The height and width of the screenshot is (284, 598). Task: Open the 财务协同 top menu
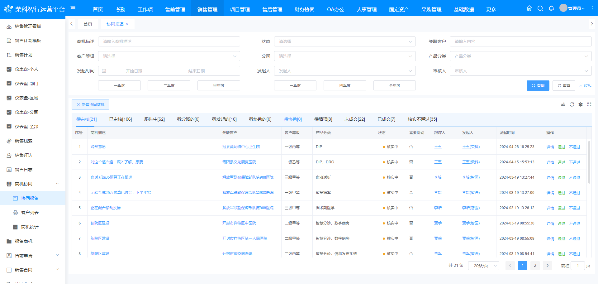[304, 9]
